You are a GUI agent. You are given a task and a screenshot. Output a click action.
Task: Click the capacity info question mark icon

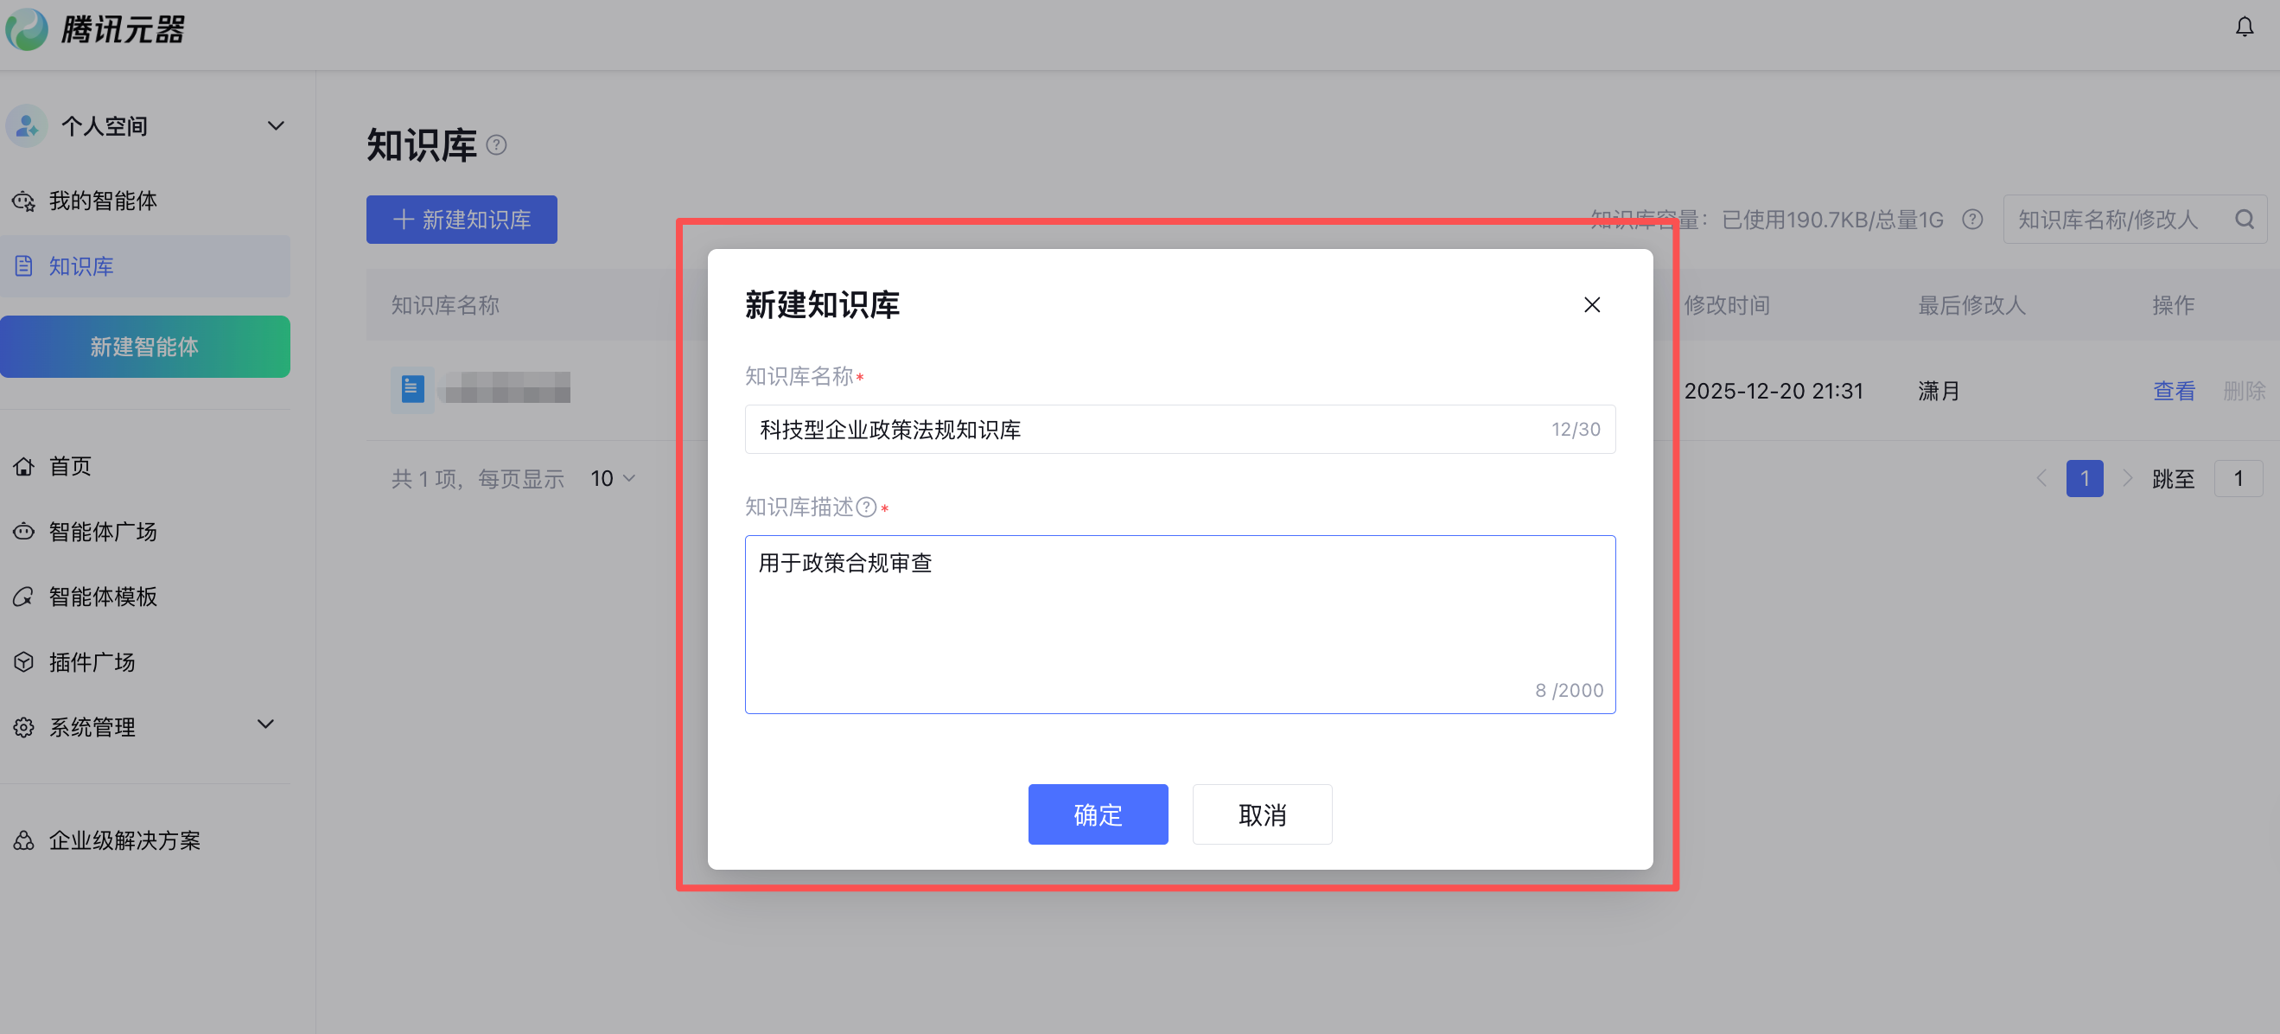[1972, 220]
